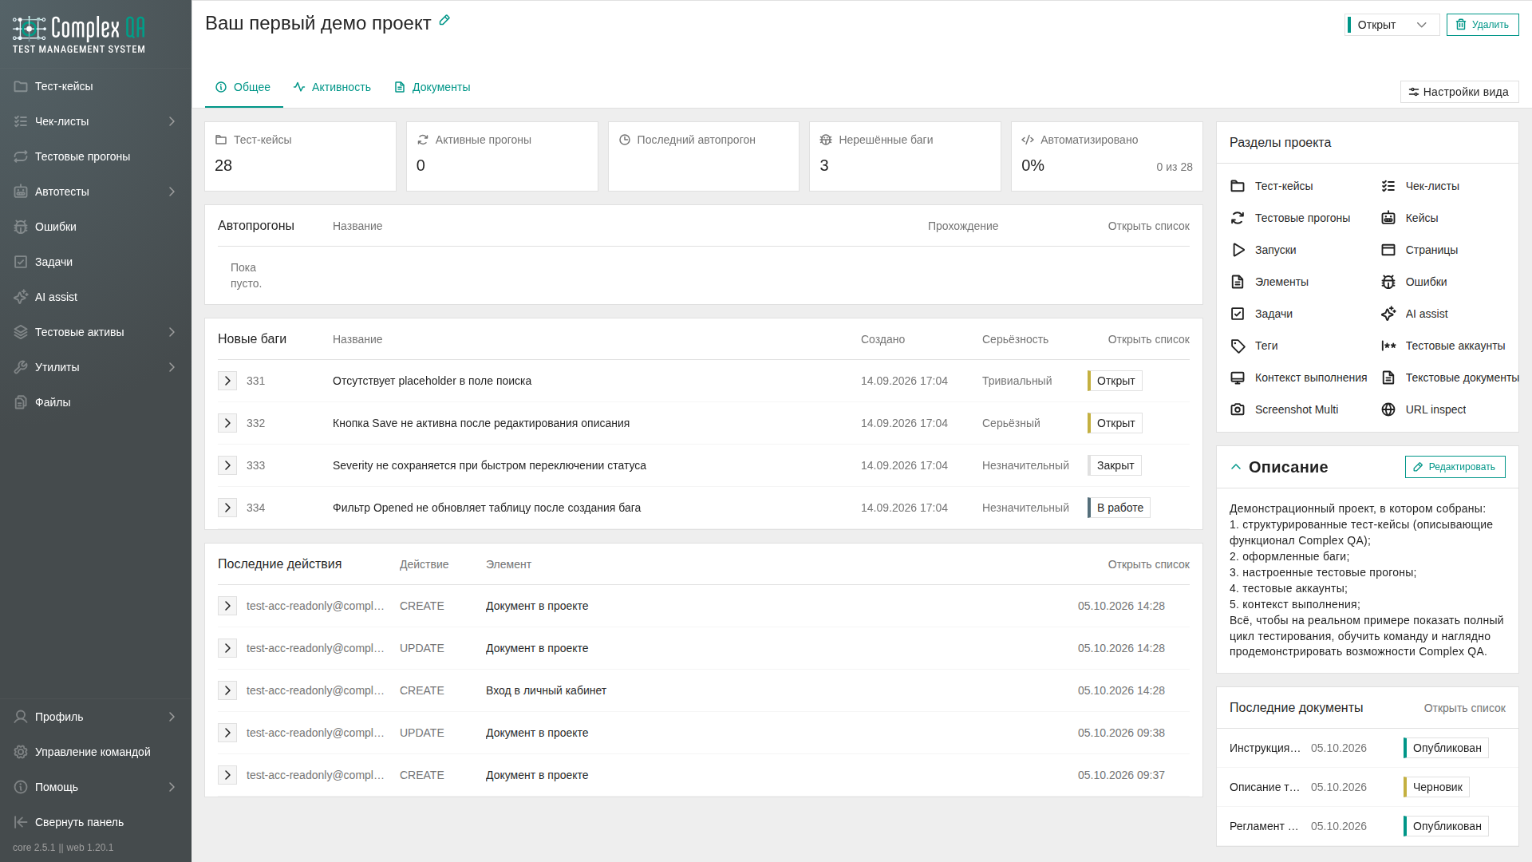Click the Редактировать description button

(x=1455, y=467)
